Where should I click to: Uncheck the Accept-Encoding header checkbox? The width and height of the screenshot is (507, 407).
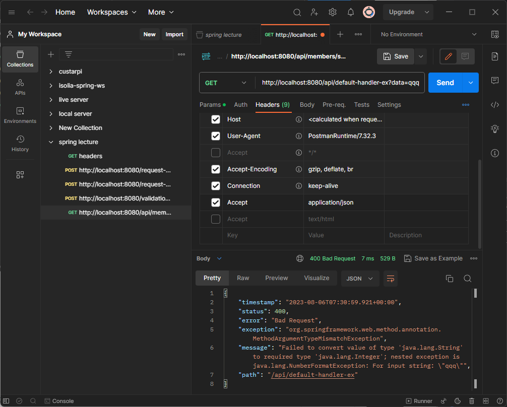(x=216, y=169)
